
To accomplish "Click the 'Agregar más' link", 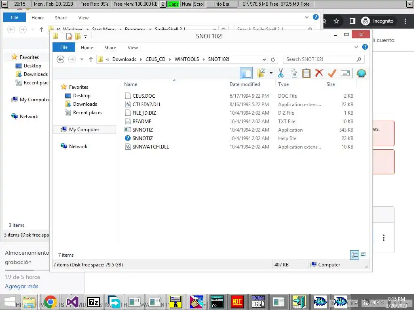I will (x=22, y=286).
